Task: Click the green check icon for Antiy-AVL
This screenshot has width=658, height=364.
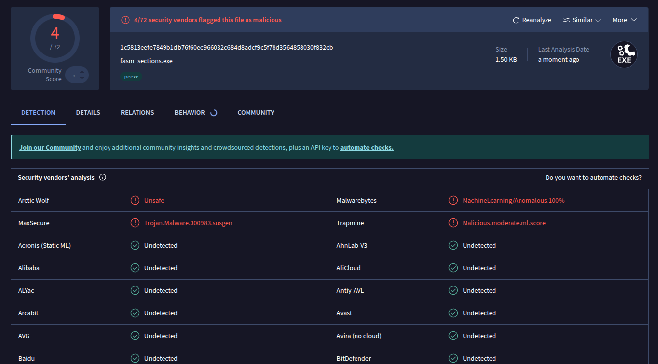Action: click(453, 290)
